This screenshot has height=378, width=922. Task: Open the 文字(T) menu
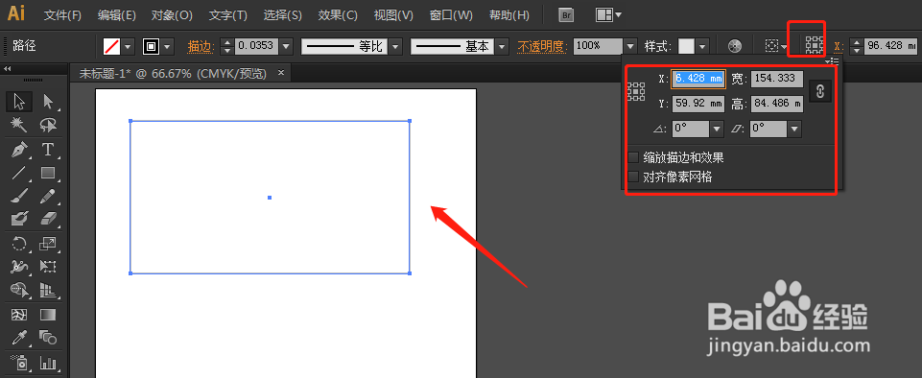pyautogui.click(x=228, y=15)
